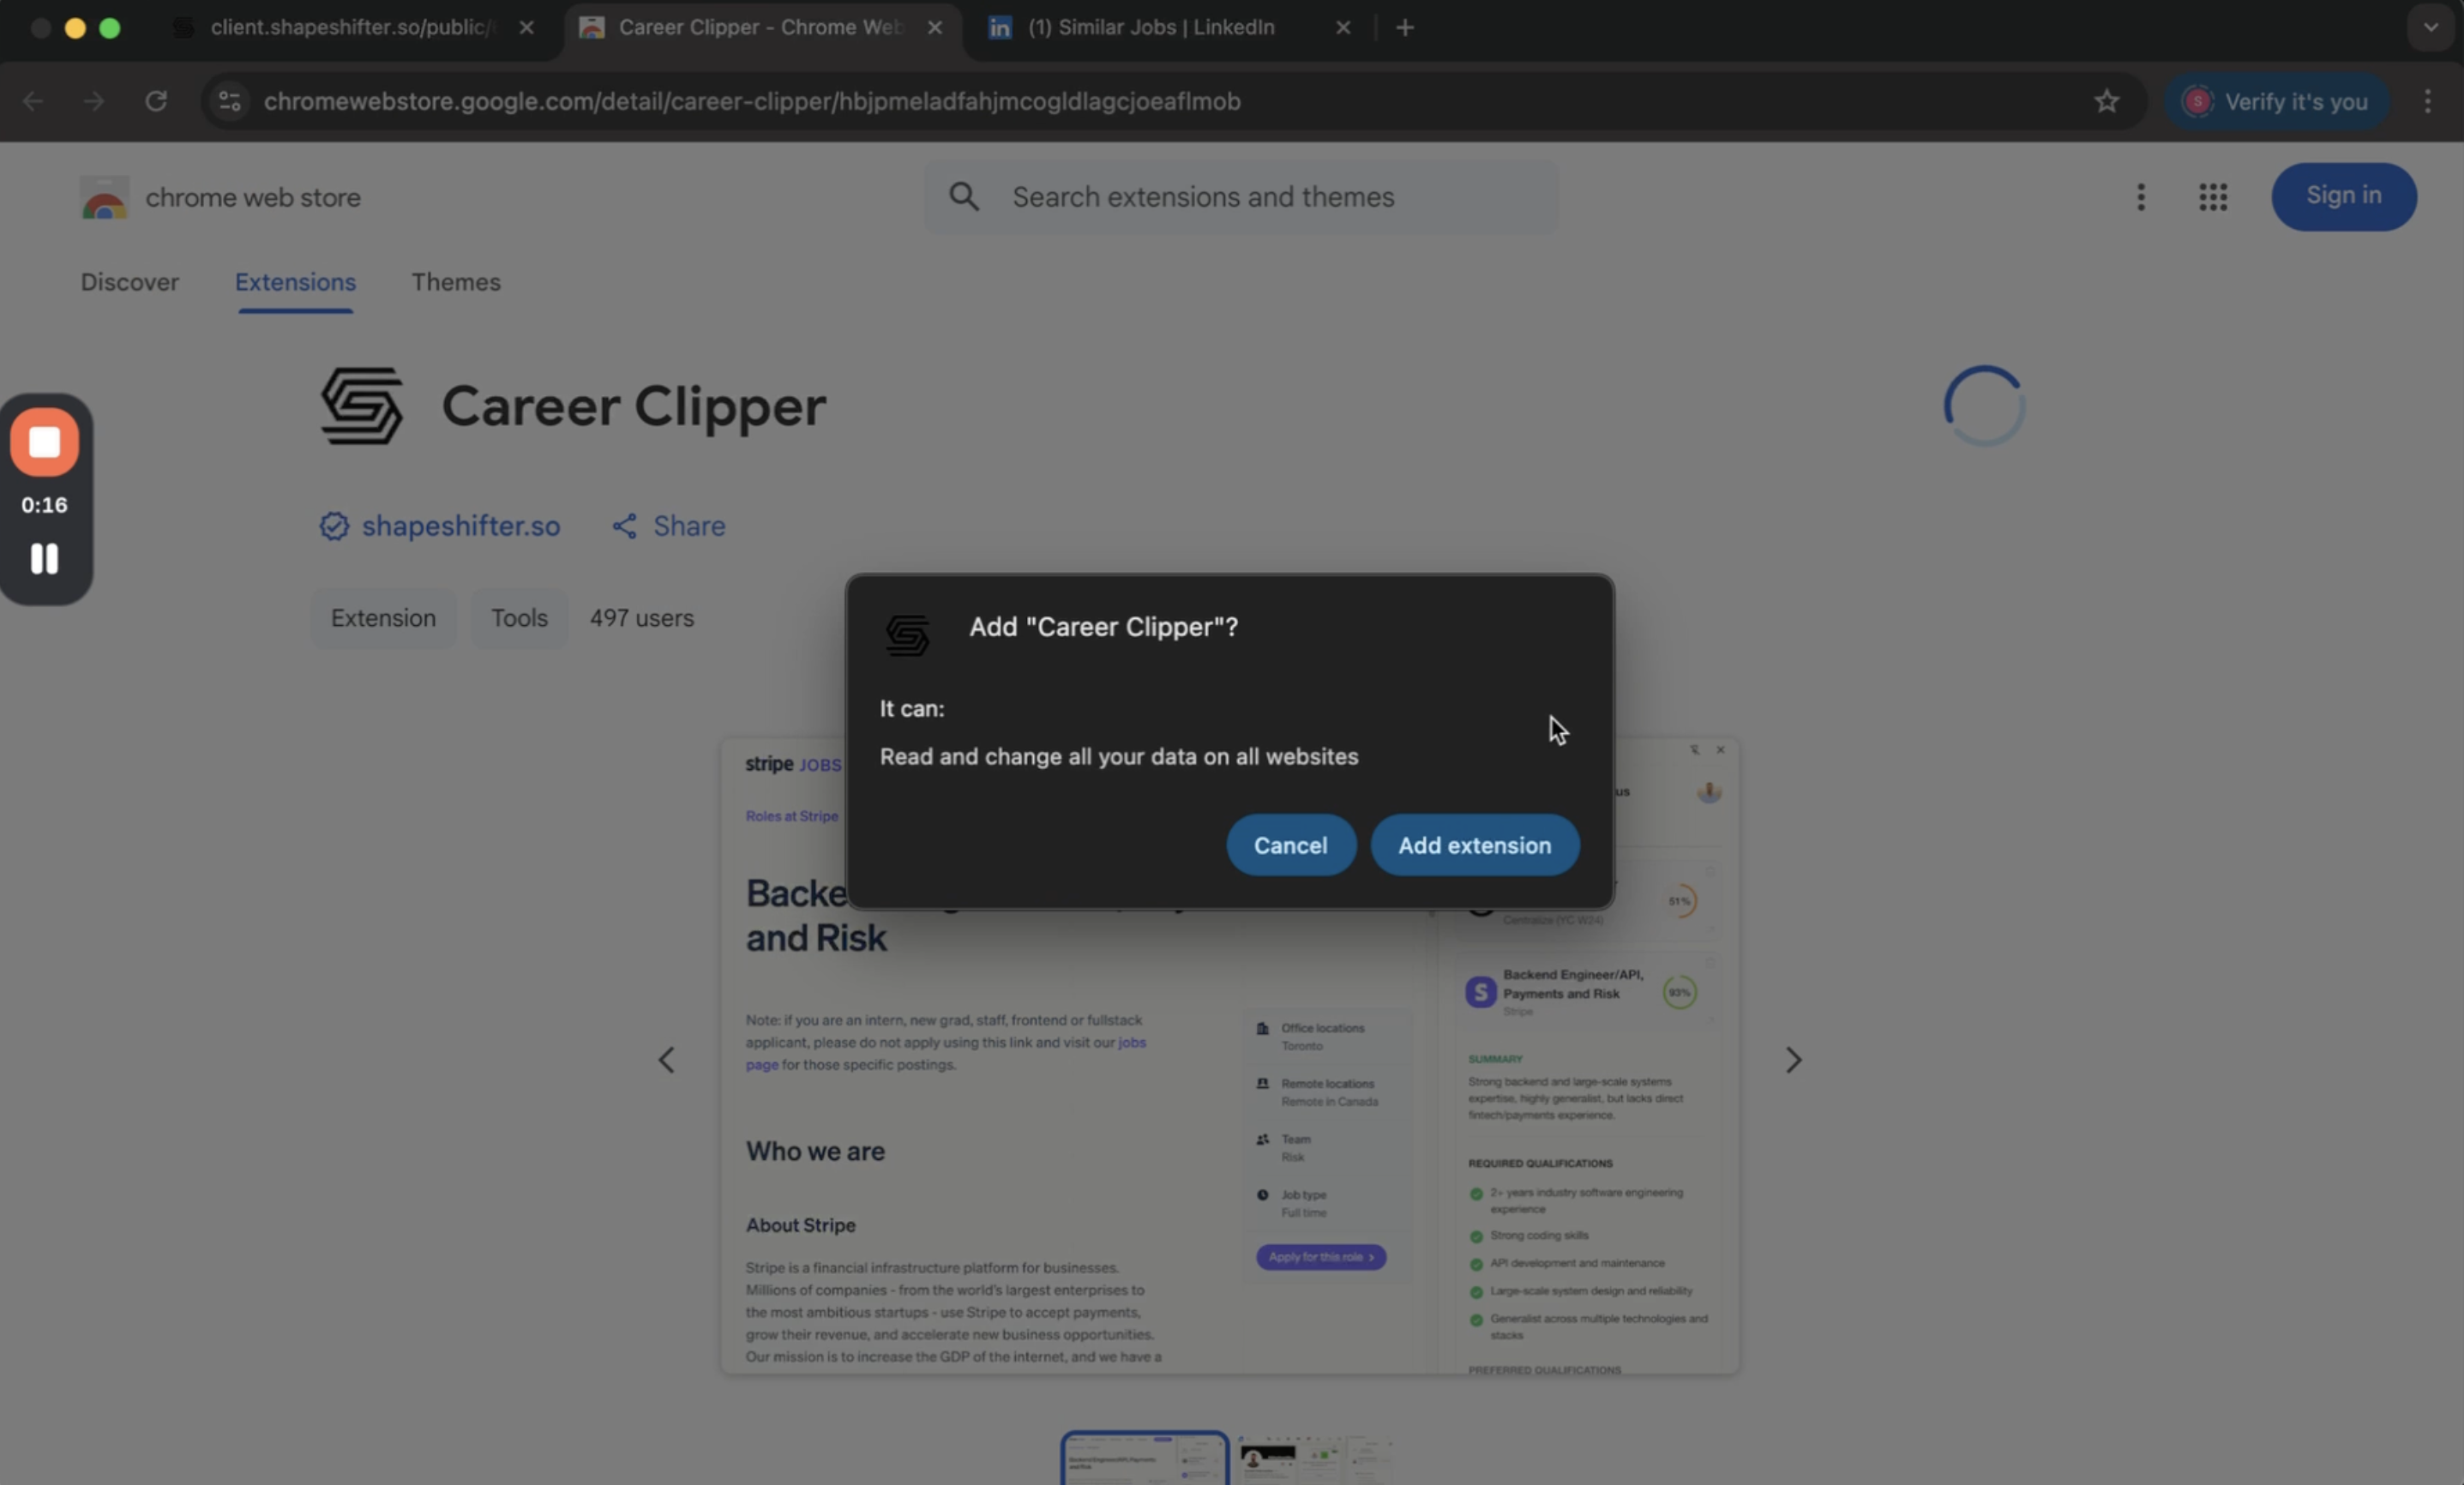This screenshot has width=2464, height=1485.
Task: Click Add extension button in dialog
Action: click(x=1474, y=845)
